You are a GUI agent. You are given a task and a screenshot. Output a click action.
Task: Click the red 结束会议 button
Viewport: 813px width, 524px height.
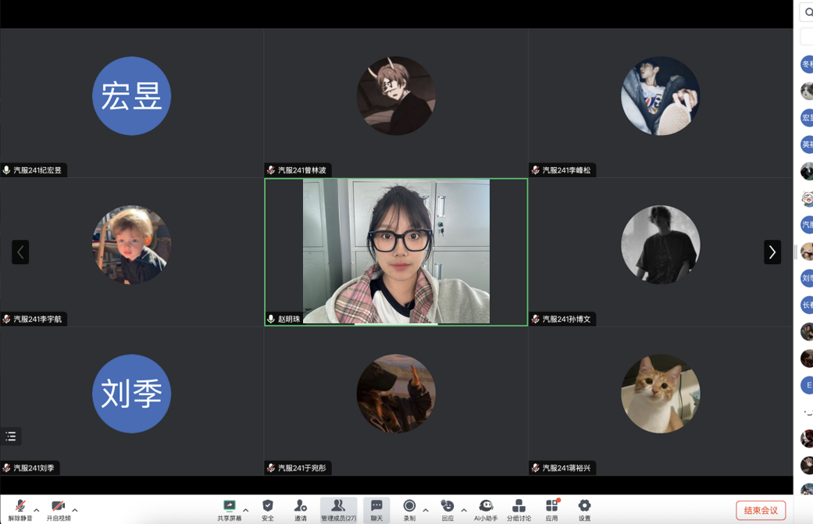pos(760,510)
